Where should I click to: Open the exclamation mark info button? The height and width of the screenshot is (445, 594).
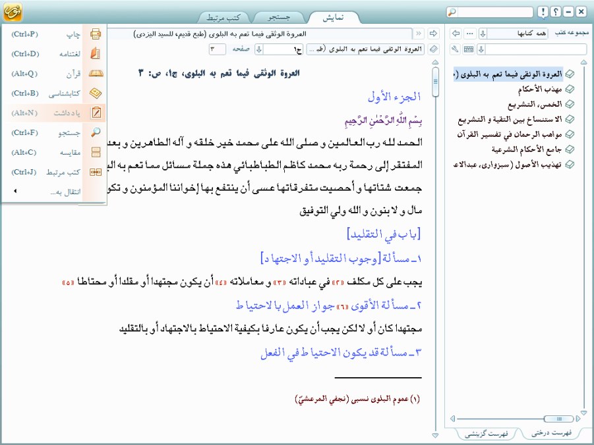click(x=543, y=12)
